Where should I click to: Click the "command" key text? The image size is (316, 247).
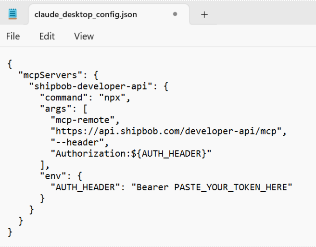[64, 98]
